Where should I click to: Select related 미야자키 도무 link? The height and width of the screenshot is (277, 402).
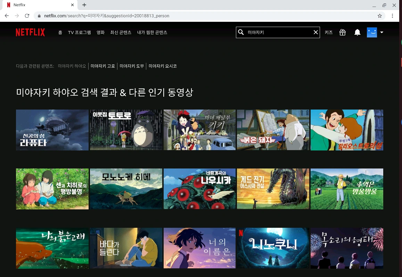[132, 66]
